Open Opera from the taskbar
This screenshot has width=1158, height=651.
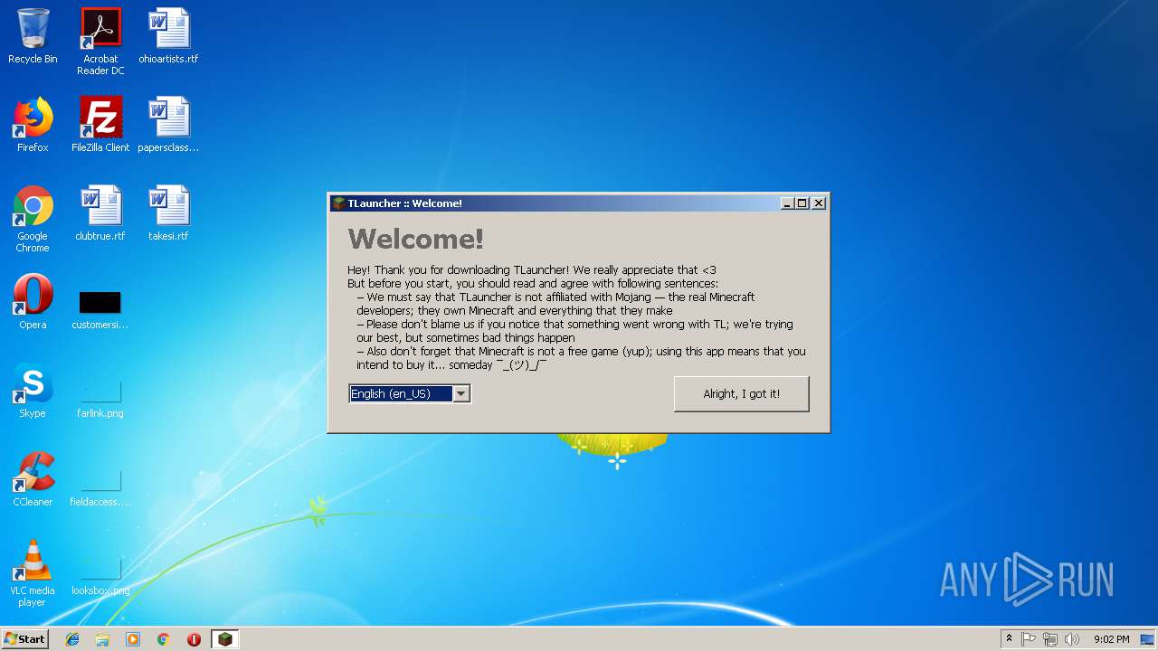point(194,639)
